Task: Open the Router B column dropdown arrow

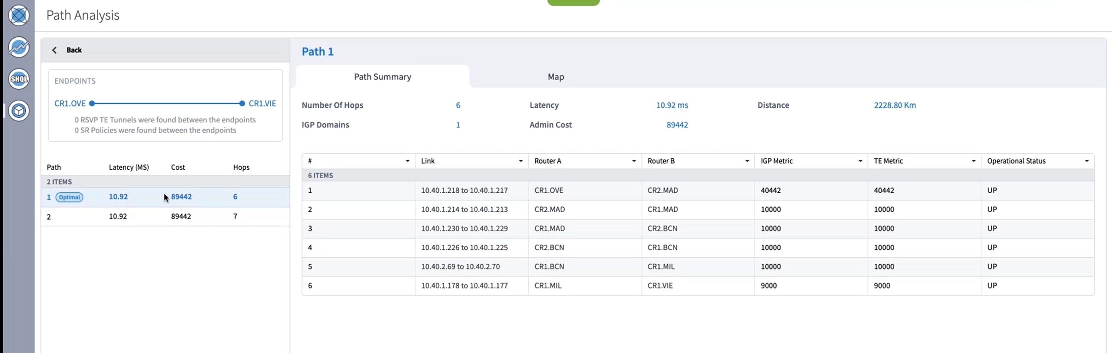Action: (x=747, y=161)
